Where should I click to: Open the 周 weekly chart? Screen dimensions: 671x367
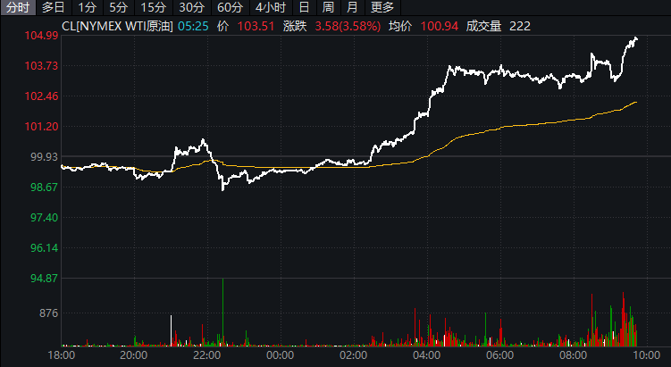tap(329, 8)
